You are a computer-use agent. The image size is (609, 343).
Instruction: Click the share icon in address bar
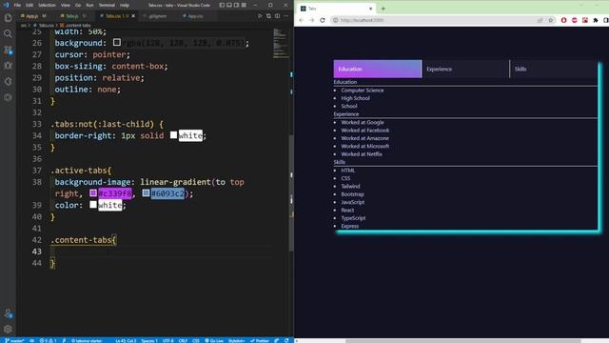pos(540,20)
